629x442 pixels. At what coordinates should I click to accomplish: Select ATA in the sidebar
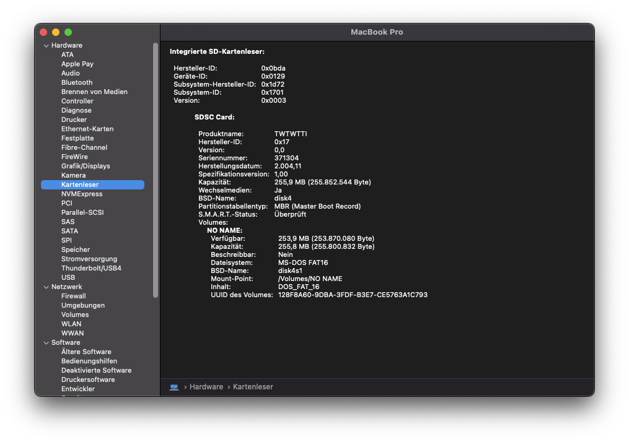click(x=68, y=54)
